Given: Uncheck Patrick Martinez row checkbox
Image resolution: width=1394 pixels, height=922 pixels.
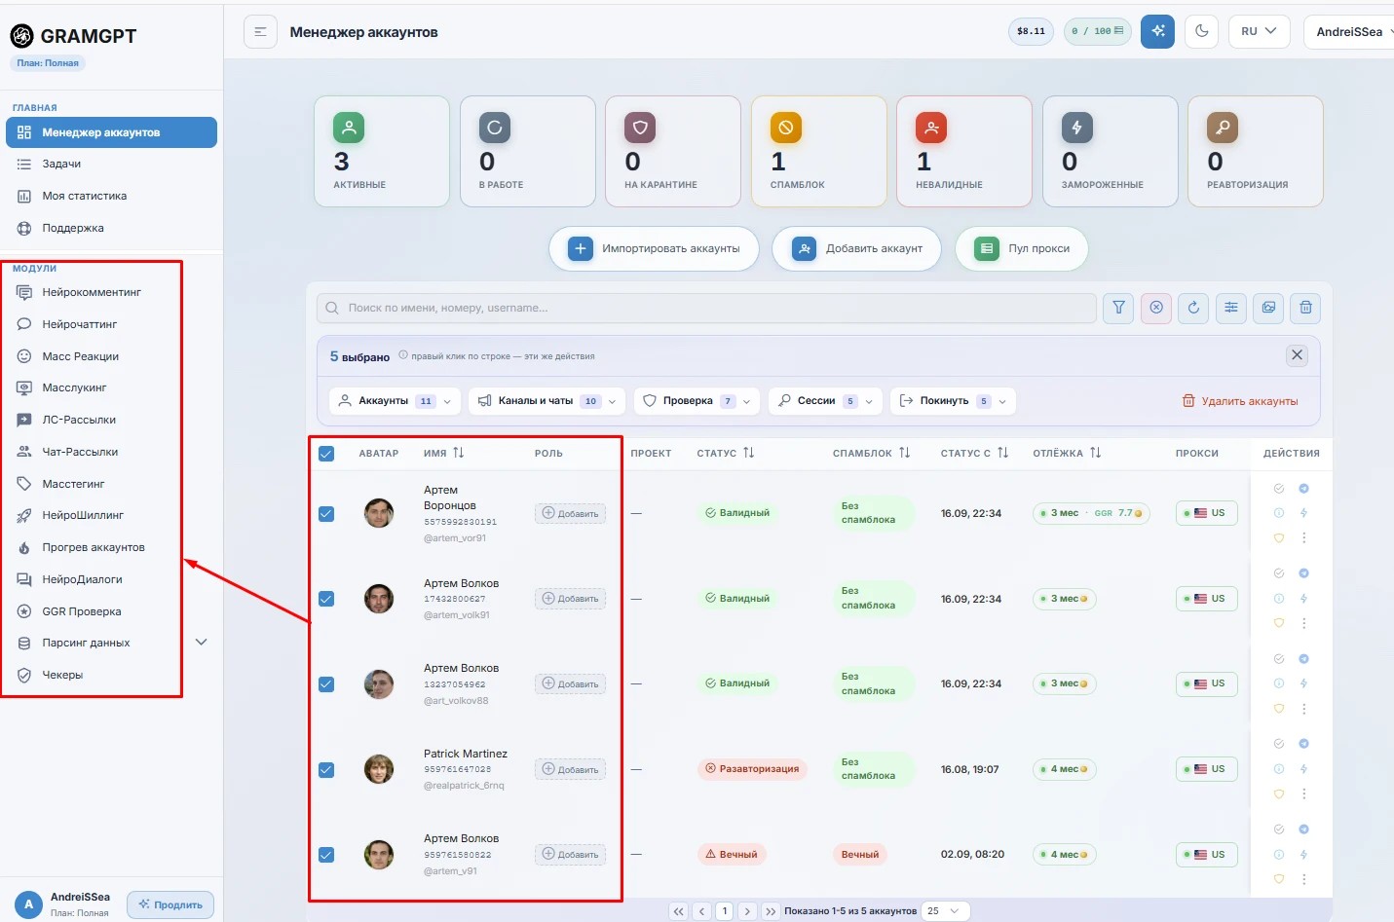Looking at the screenshot, I should coord(326,770).
